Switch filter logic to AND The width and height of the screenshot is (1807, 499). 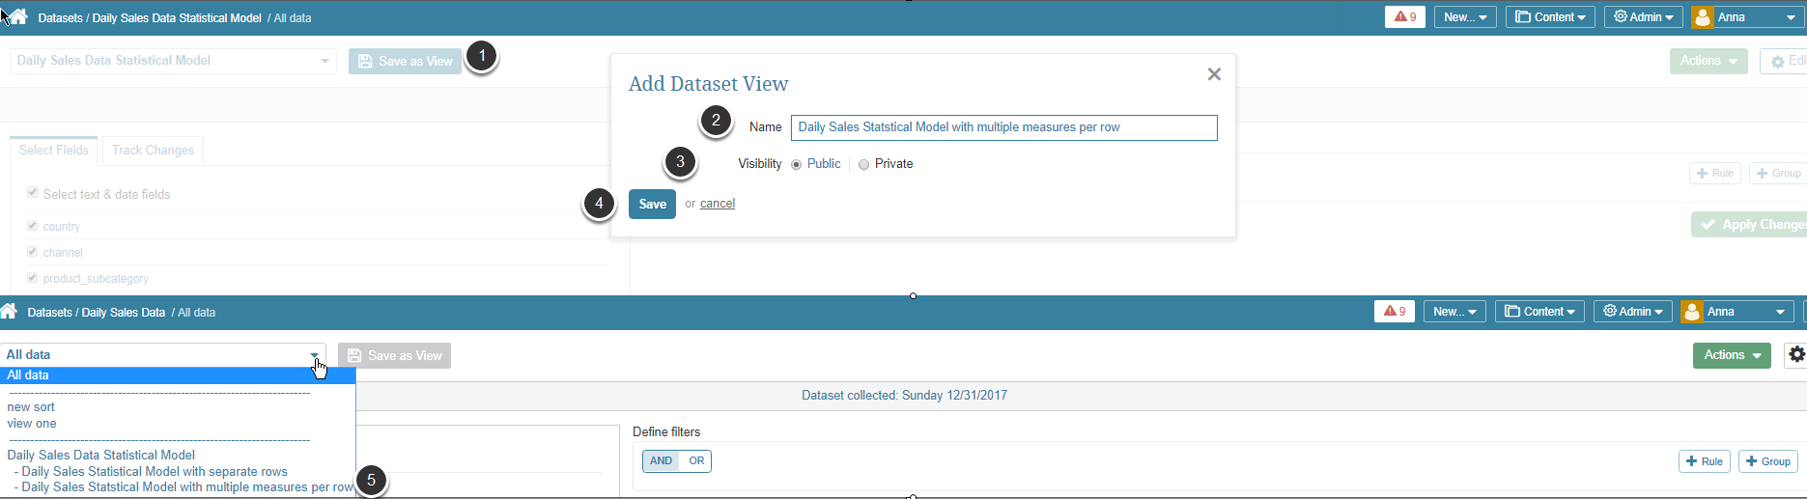pos(662,460)
